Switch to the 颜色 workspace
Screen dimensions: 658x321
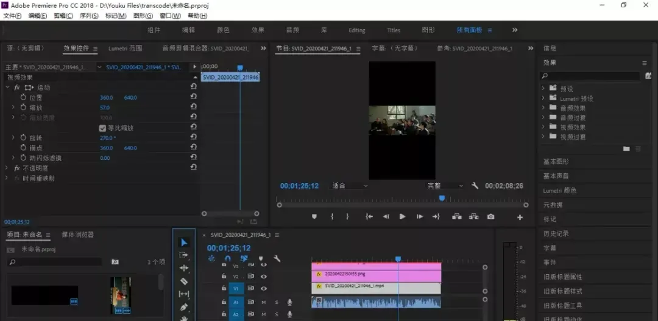click(x=223, y=30)
